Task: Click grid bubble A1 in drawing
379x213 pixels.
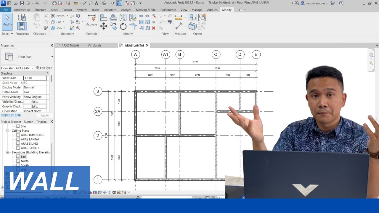Action: (x=166, y=54)
